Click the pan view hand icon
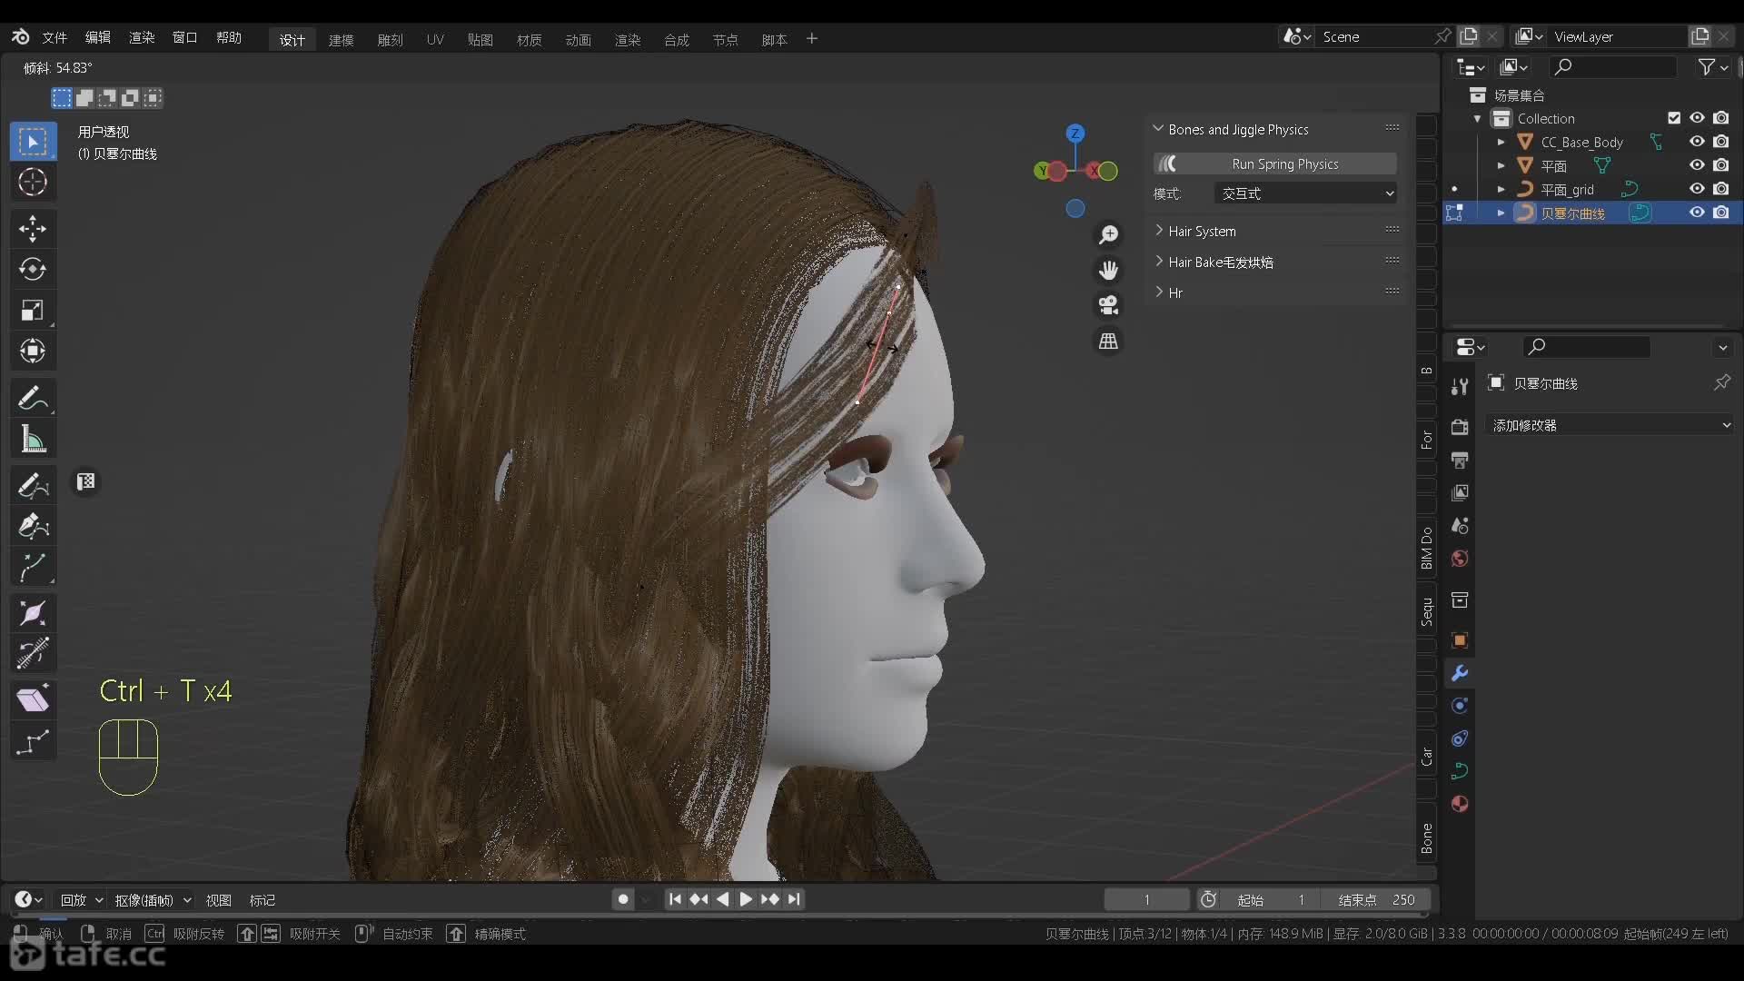 pyautogui.click(x=1108, y=271)
